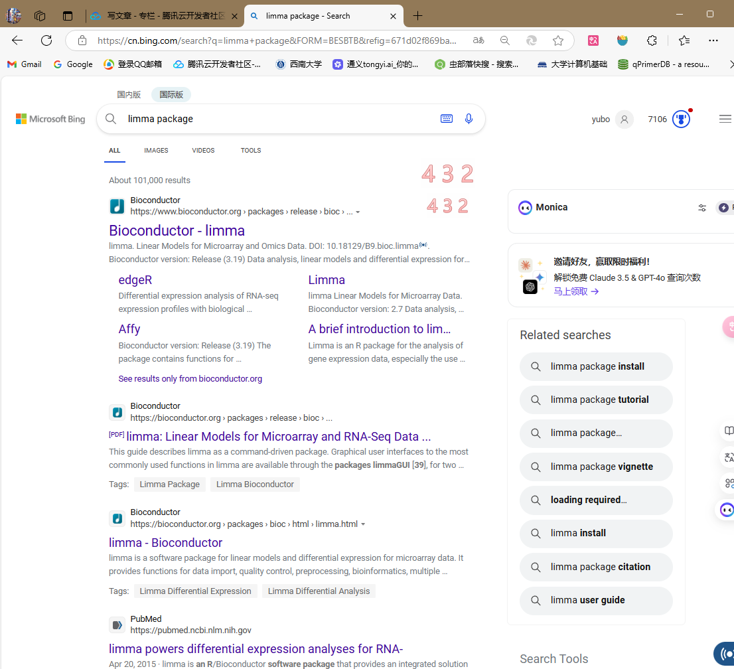Close the limma package Search tab
This screenshot has width=734, height=669.
tap(393, 16)
